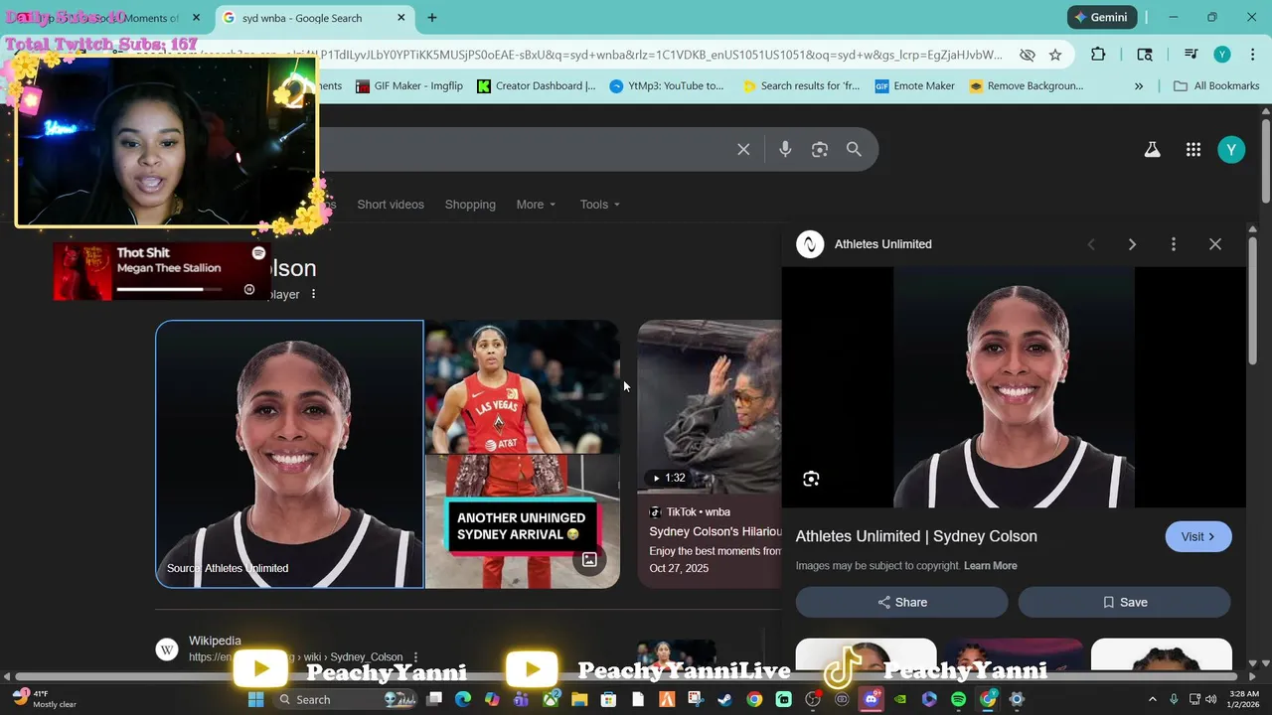This screenshot has height=715, width=1272.
Task: Expand the More filters dropdown
Action: tap(537, 205)
